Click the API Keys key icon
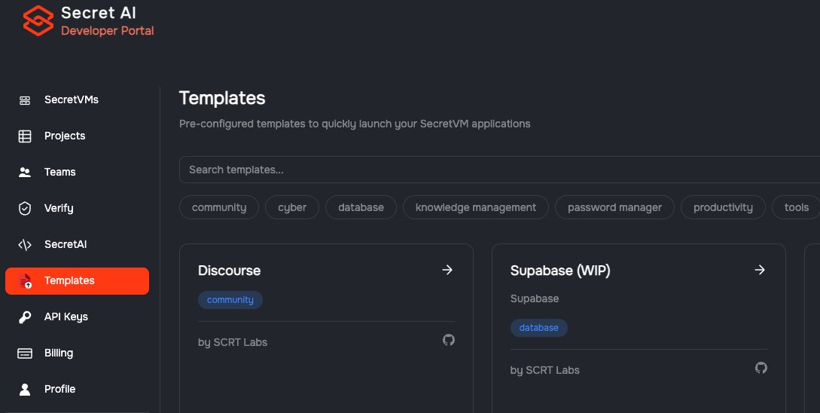Image resolution: width=820 pixels, height=413 pixels. [25, 317]
